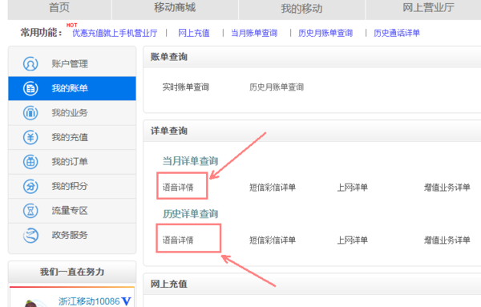Switch to the 移动商城 tab
Viewport: 481px width, 307px height.
(x=175, y=8)
